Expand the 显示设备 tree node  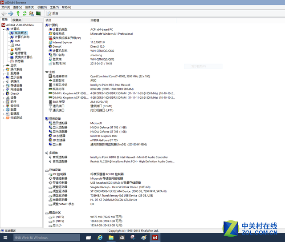[x=4, y=77]
